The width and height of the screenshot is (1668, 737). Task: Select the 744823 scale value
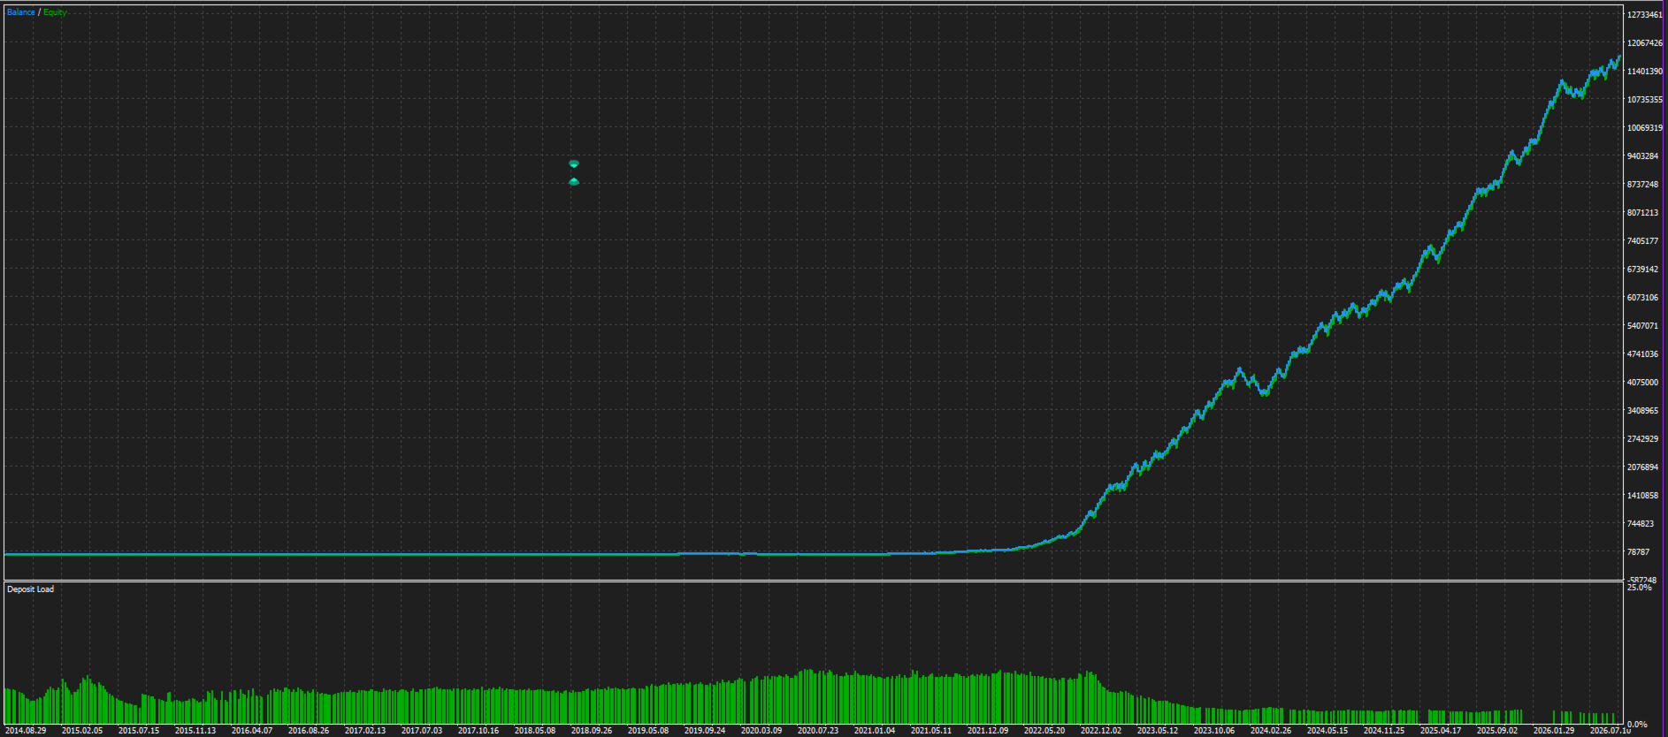tap(1641, 524)
